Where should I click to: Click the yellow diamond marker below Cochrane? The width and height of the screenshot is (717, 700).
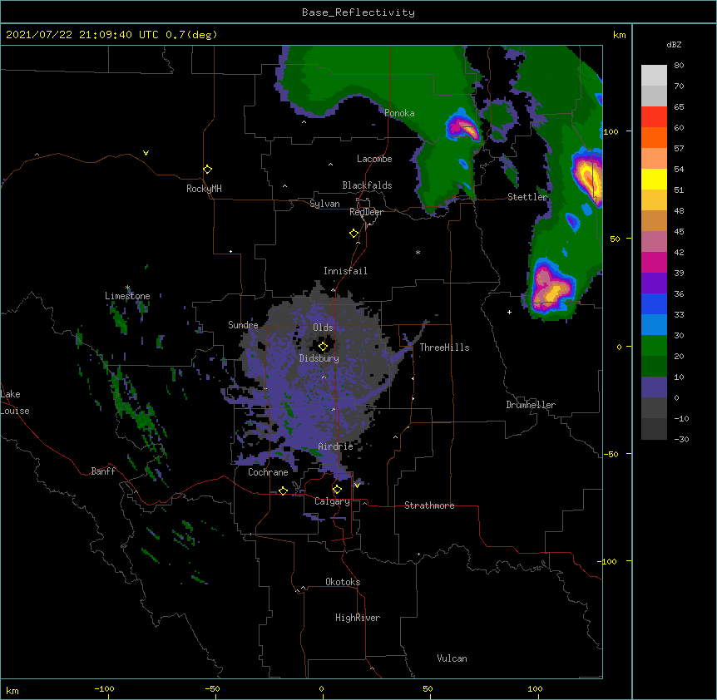pyautogui.click(x=283, y=490)
